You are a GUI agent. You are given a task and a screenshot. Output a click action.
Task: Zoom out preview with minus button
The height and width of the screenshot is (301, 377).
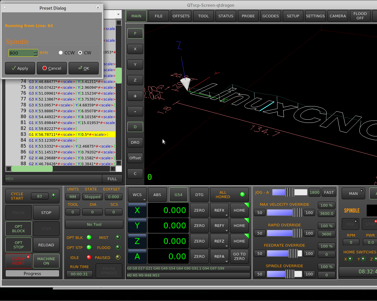tap(135, 111)
